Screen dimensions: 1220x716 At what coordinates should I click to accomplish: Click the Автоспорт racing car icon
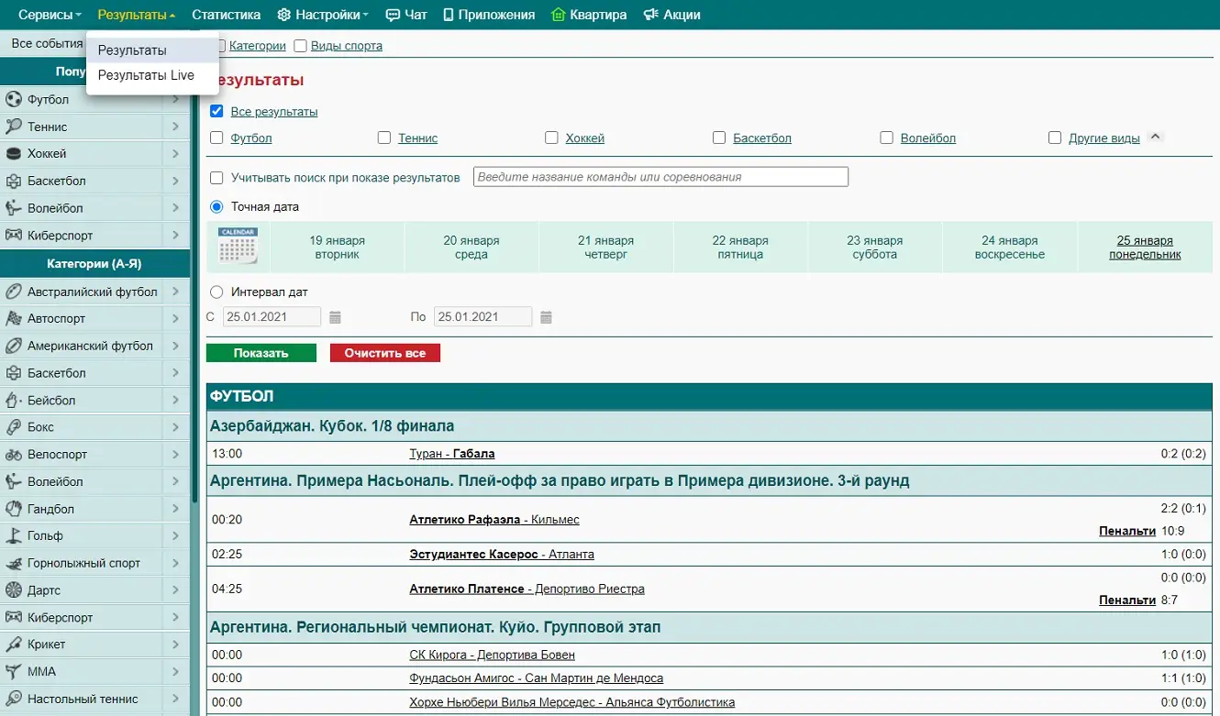tap(14, 319)
